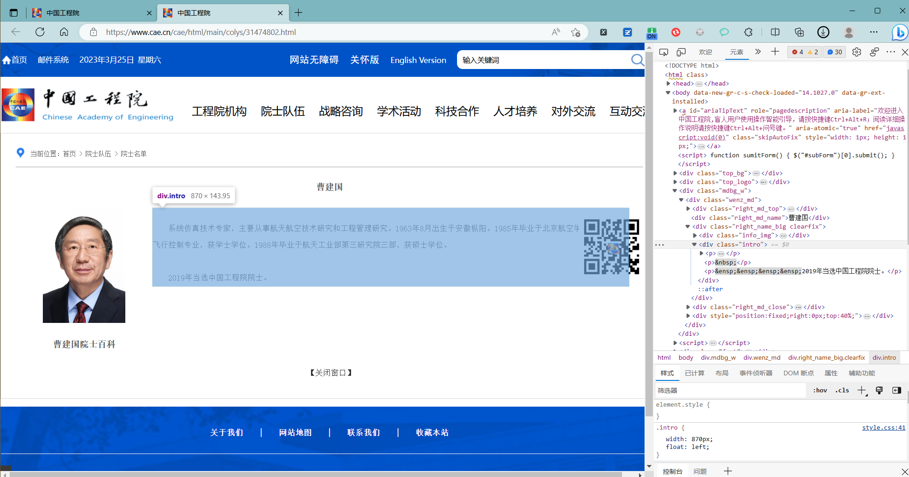Viewport: 909px width, 477px height.
Task: Click the issues badge showing 30
Action: tap(834, 52)
